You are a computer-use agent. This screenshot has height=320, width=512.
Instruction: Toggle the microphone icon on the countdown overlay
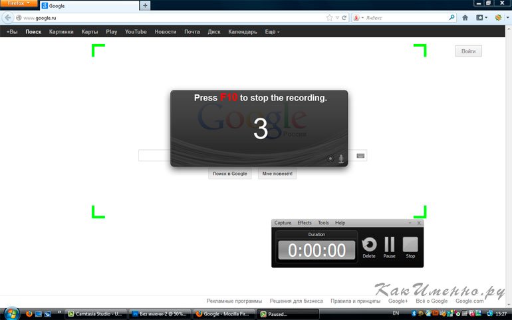pyautogui.click(x=341, y=158)
